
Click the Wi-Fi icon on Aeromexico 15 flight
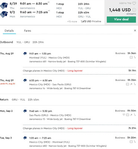click(x=124, y=115)
